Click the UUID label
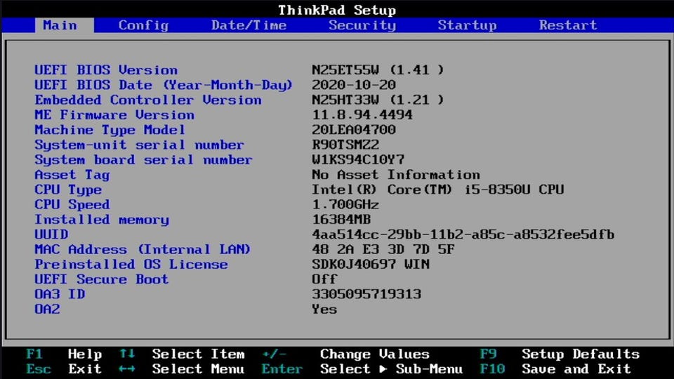The height and width of the screenshot is (379, 674). click(51, 234)
